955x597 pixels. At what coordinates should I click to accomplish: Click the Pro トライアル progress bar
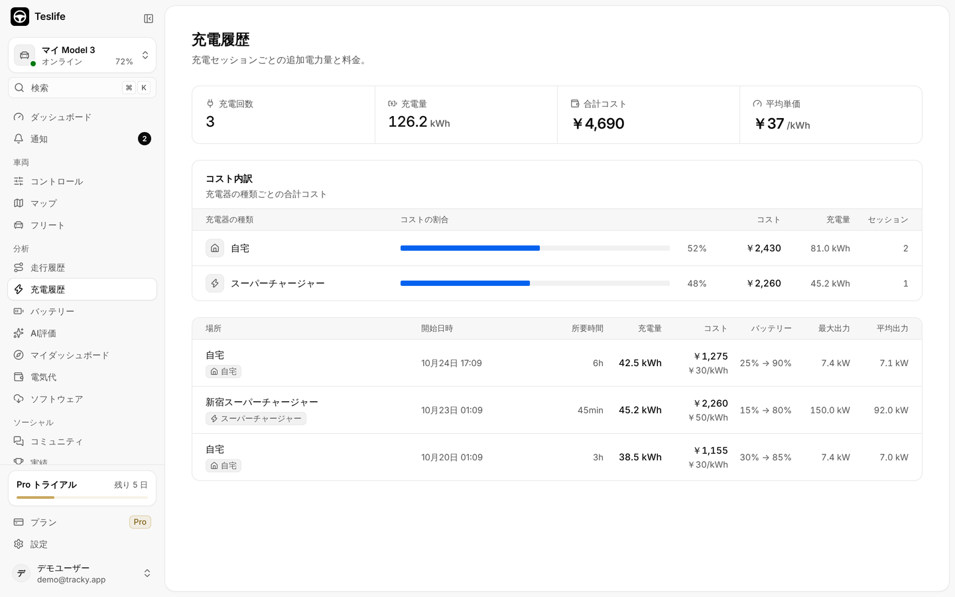pos(82,497)
